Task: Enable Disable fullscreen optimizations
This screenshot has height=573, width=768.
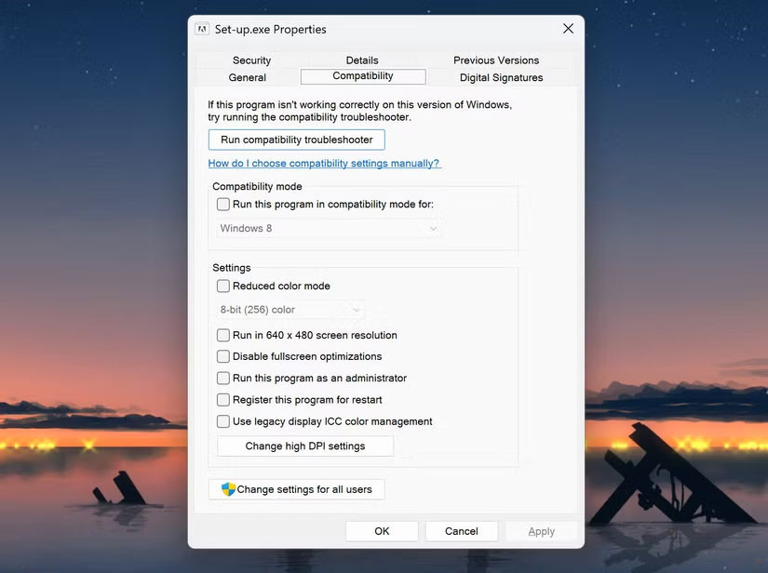Action: point(222,356)
